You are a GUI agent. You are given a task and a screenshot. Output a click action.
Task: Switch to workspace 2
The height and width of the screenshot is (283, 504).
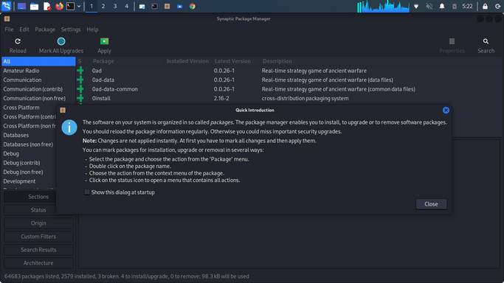tap(103, 6)
